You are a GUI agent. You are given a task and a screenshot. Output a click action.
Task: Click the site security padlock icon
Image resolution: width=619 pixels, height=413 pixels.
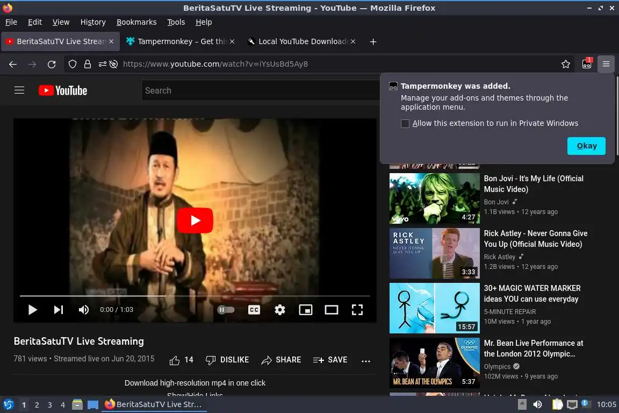(88, 64)
